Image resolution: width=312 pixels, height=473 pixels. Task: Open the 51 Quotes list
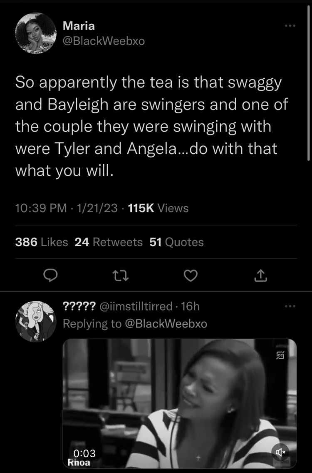[x=176, y=242]
